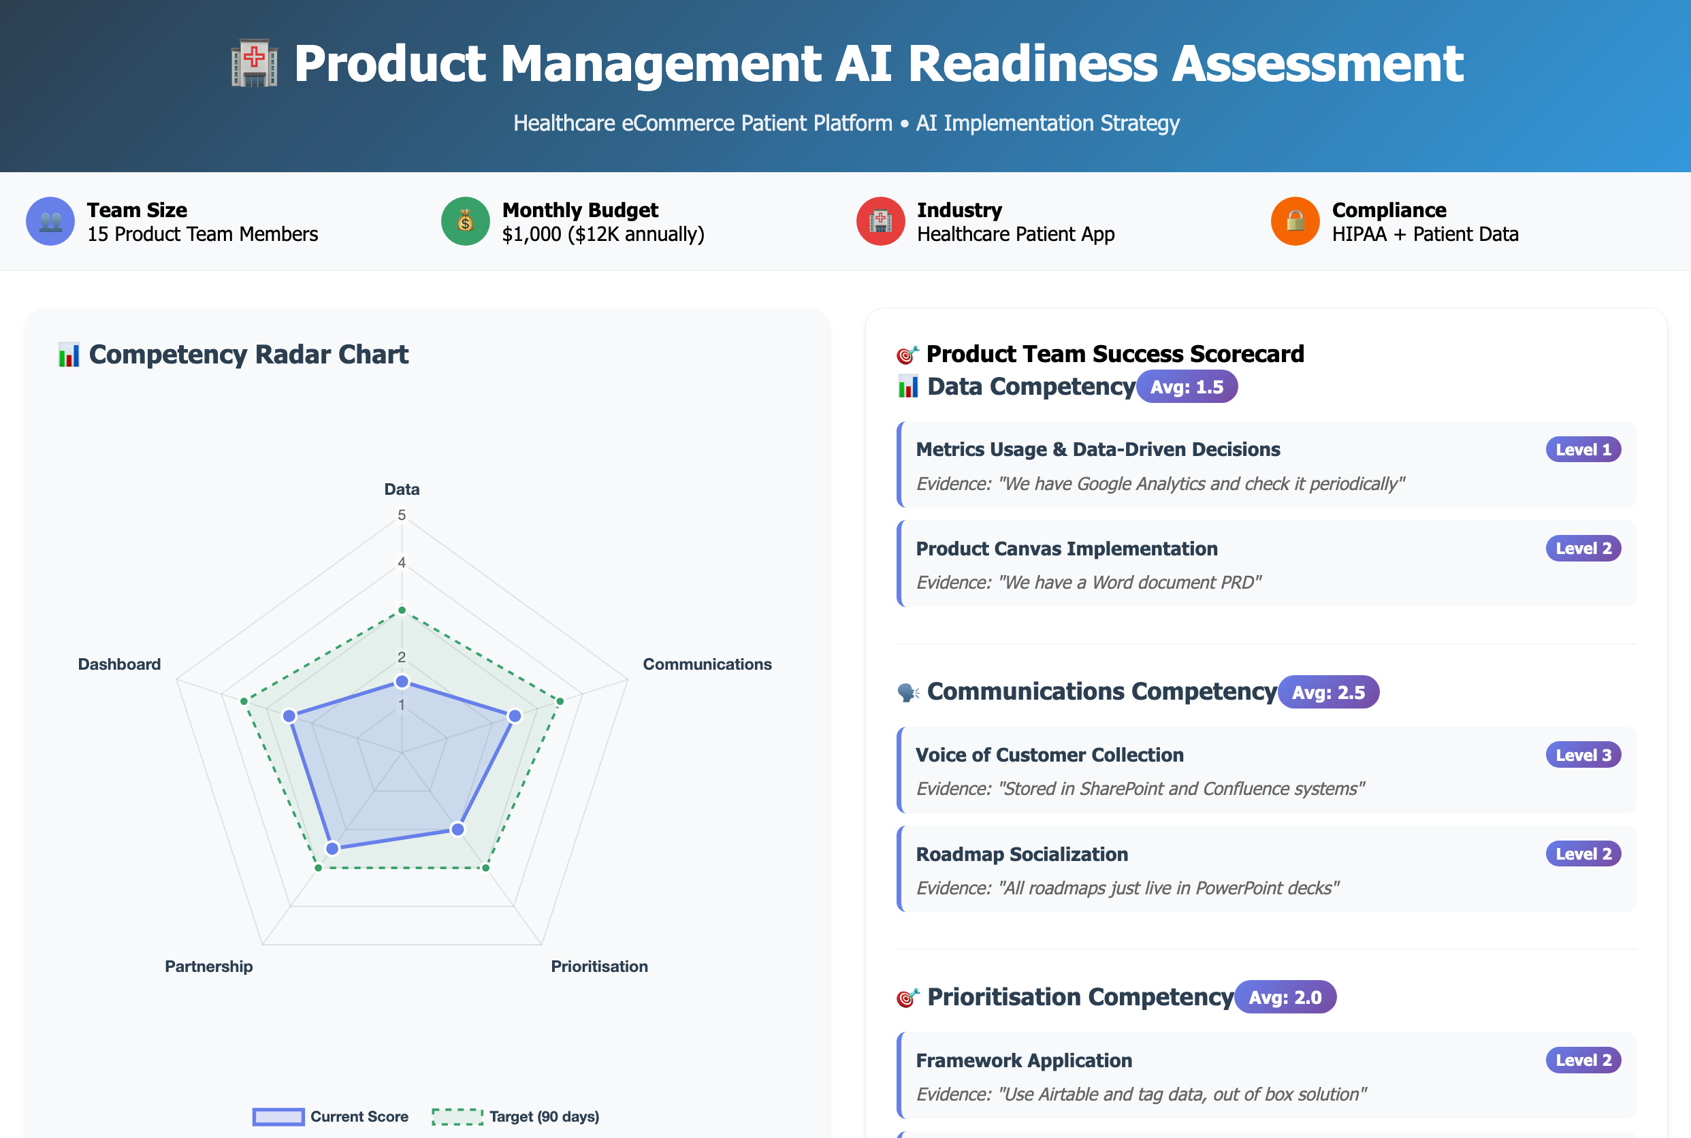The height and width of the screenshot is (1138, 1691).
Task: Click the Team Size people icon
Action: 50,221
